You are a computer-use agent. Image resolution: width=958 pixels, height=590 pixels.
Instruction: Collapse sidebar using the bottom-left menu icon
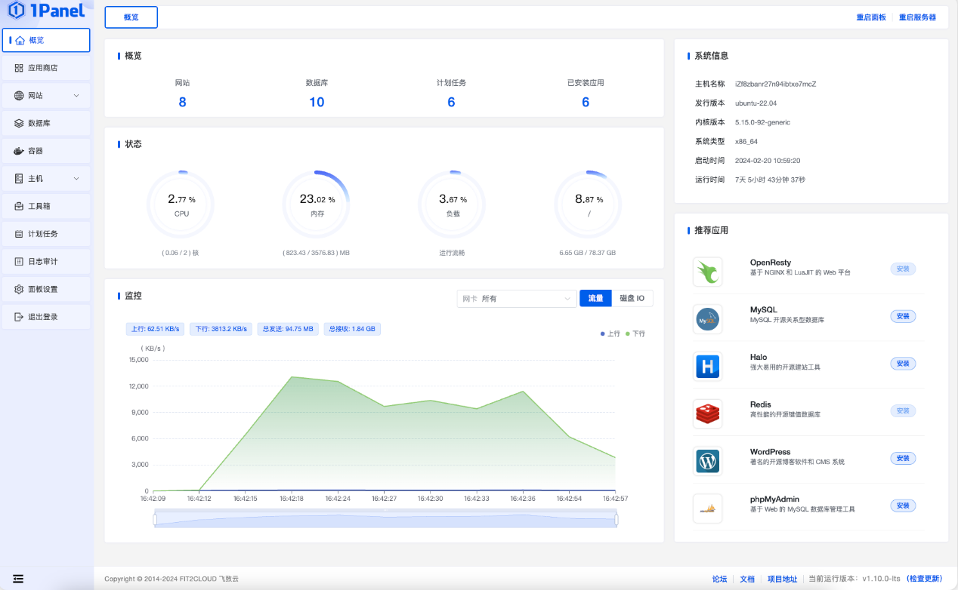click(18, 579)
